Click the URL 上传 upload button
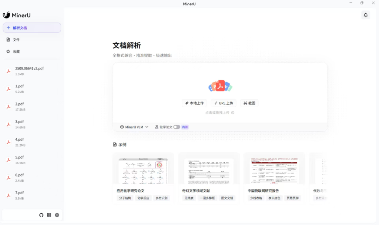The image size is (379, 225). tap(223, 103)
